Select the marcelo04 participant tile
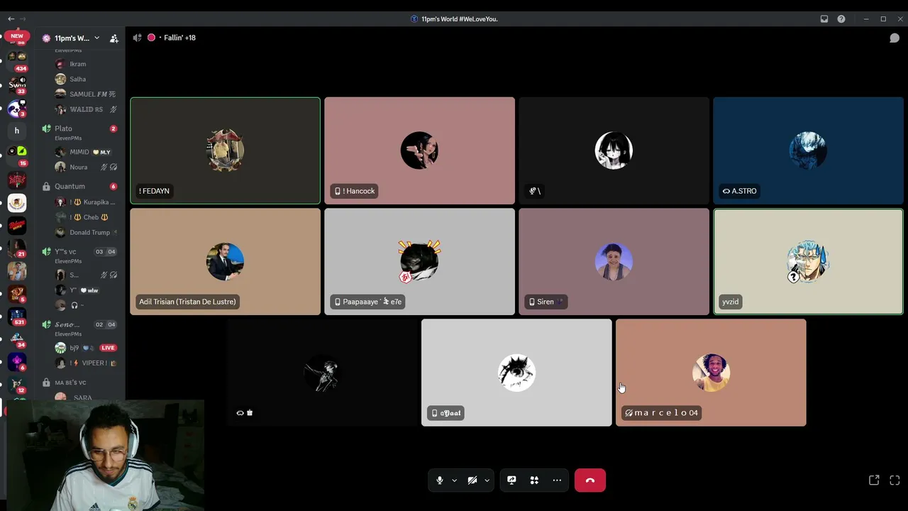Image resolution: width=908 pixels, height=511 pixels. (x=711, y=373)
